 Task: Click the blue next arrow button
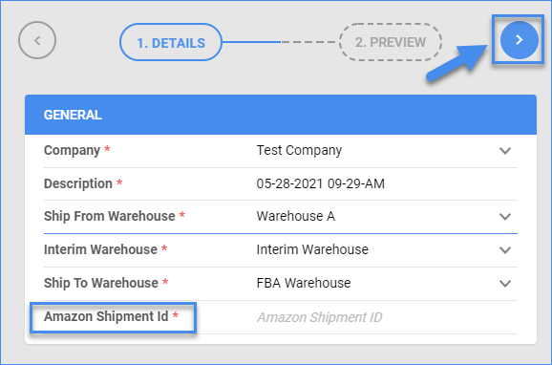[x=520, y=40]
